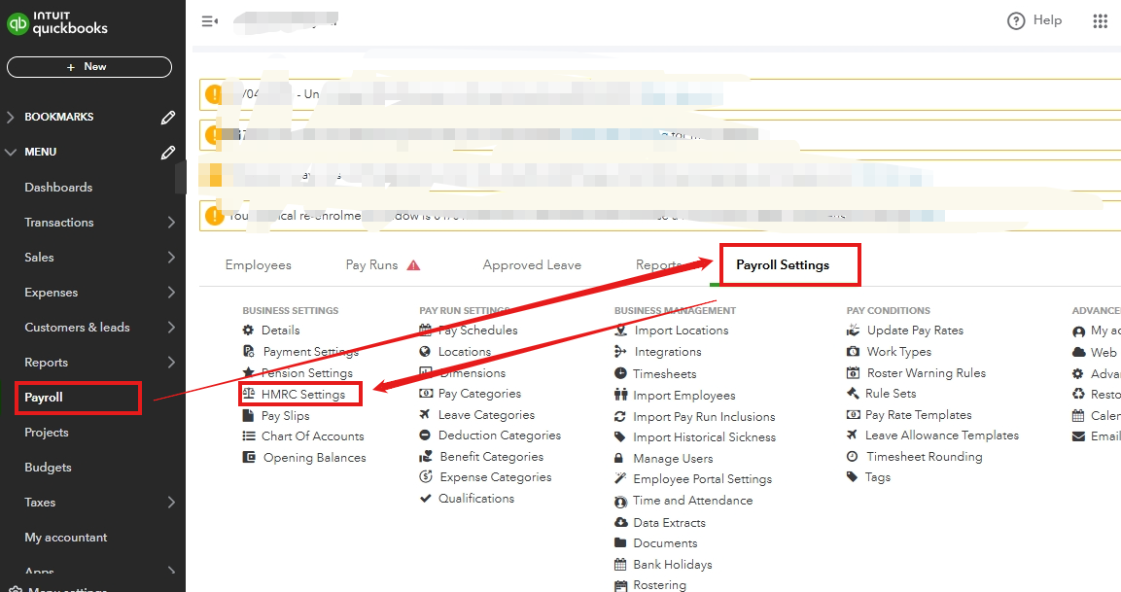
Task: Edit Bookmarks with the pencil icon
Action: 168,118
